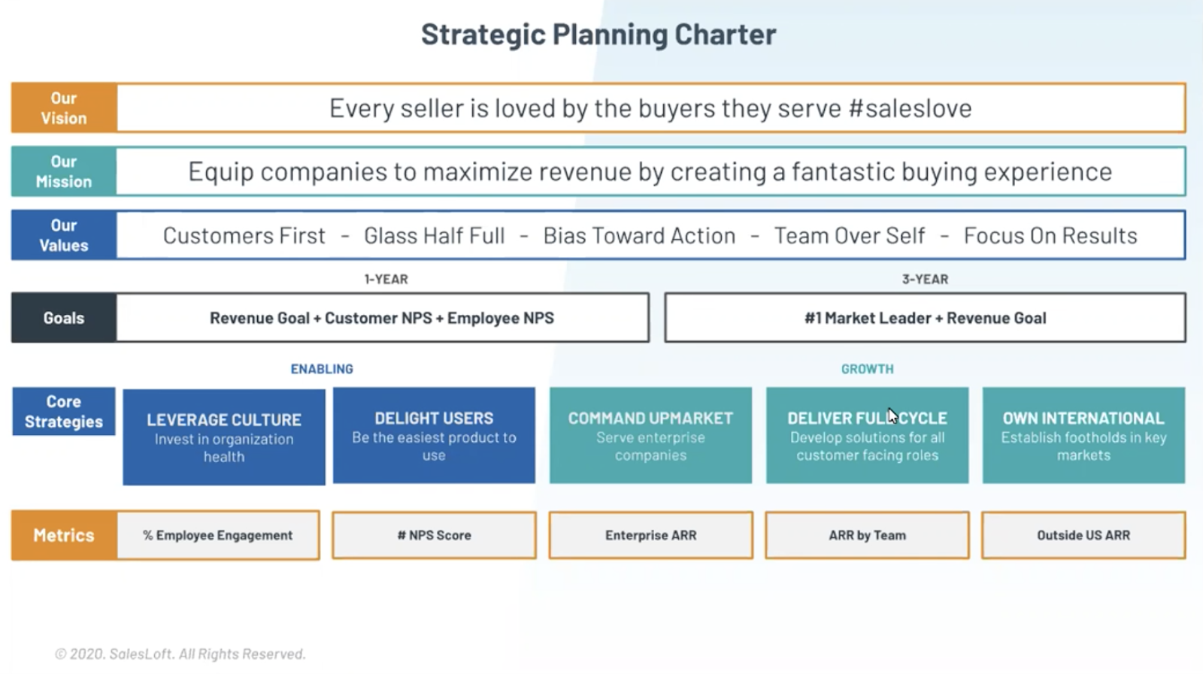This screenshot has height=674, width=1203.
Task: Click the Leverage Culture strategy card
Action: tap(224, 437)
